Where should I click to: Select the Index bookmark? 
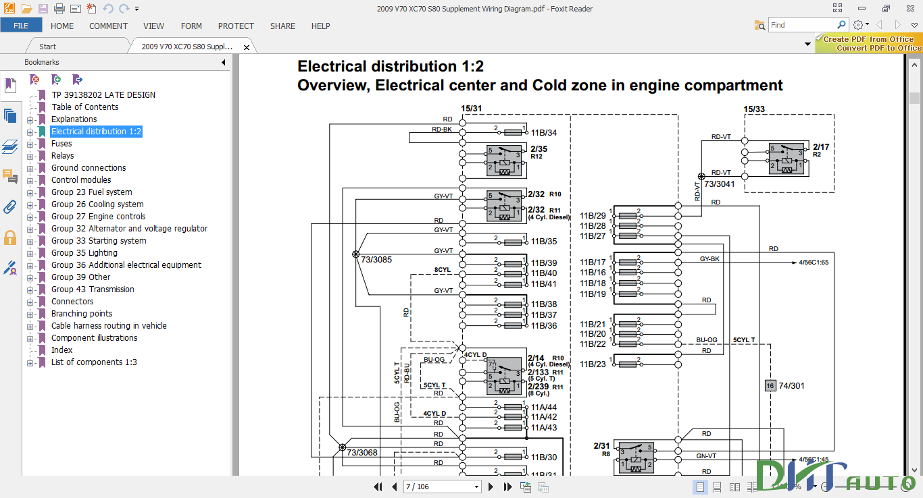click(61, 350)
